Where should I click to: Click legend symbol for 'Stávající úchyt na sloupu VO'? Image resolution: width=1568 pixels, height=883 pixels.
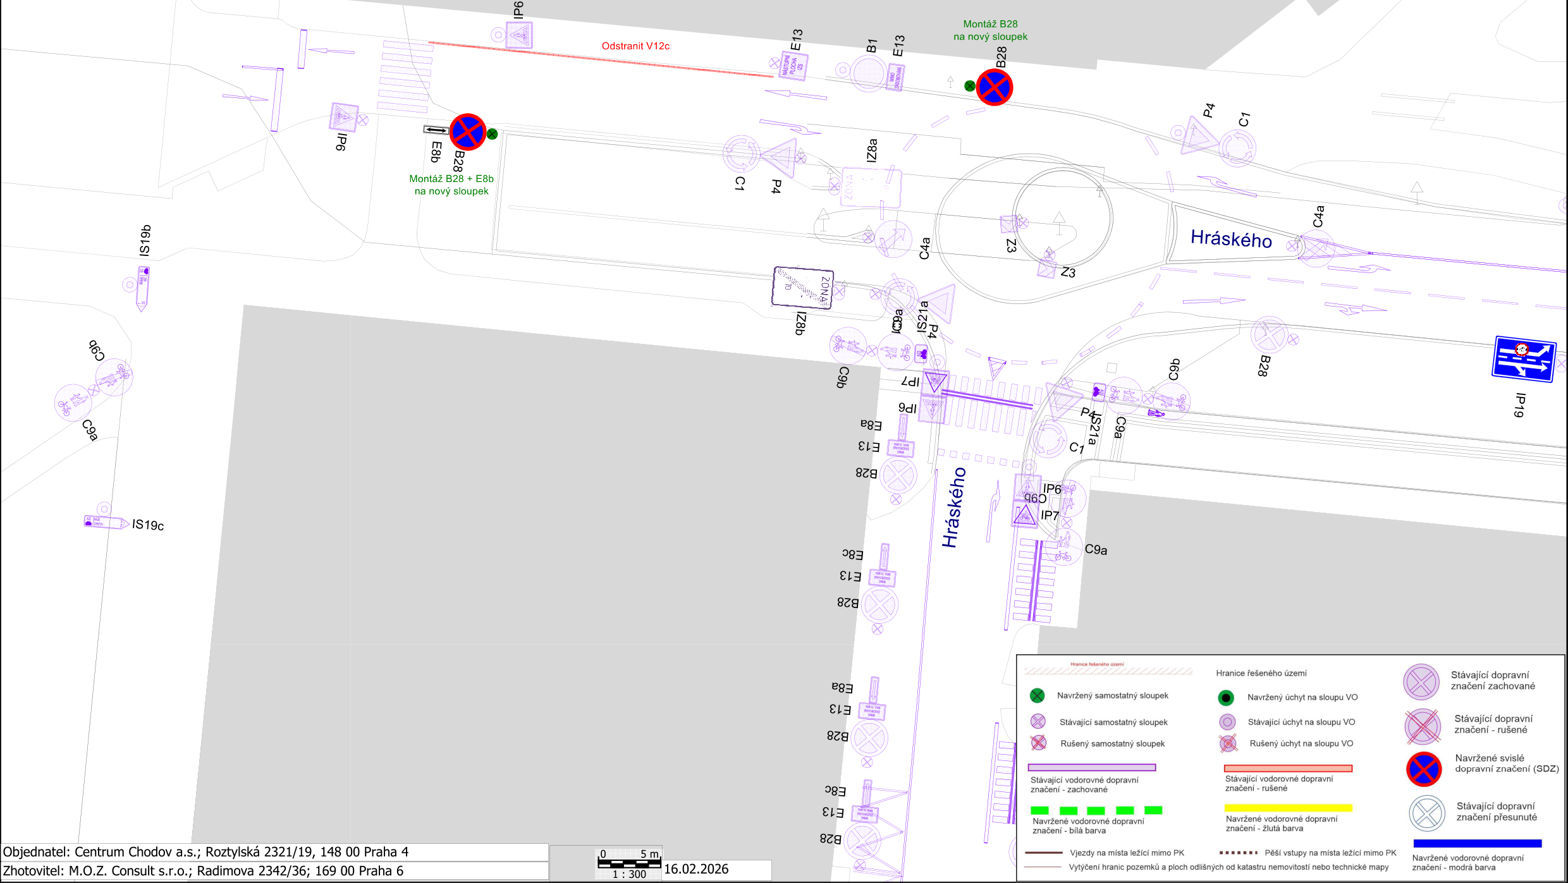click(1227, 722)
